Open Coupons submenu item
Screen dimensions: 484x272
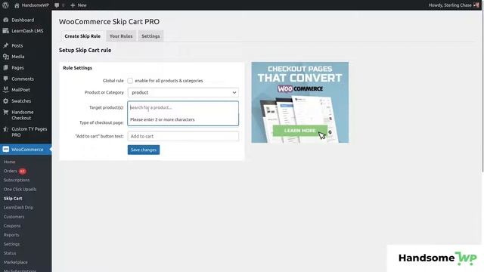pos(12,226)
